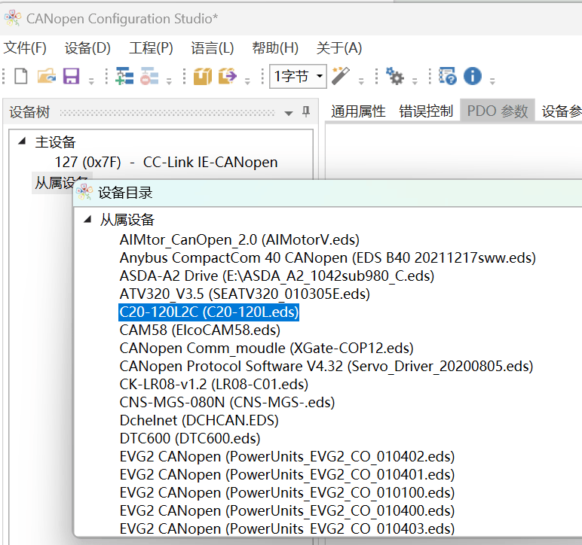This screenshot has height=545, width=582.
Task: Click 主设备 root label in device tree
Action: tap(55, 142)
